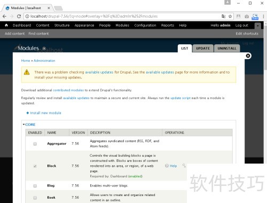Click the Hello admin account link
This screenshot has width=267, height=203.
point(221,25)
